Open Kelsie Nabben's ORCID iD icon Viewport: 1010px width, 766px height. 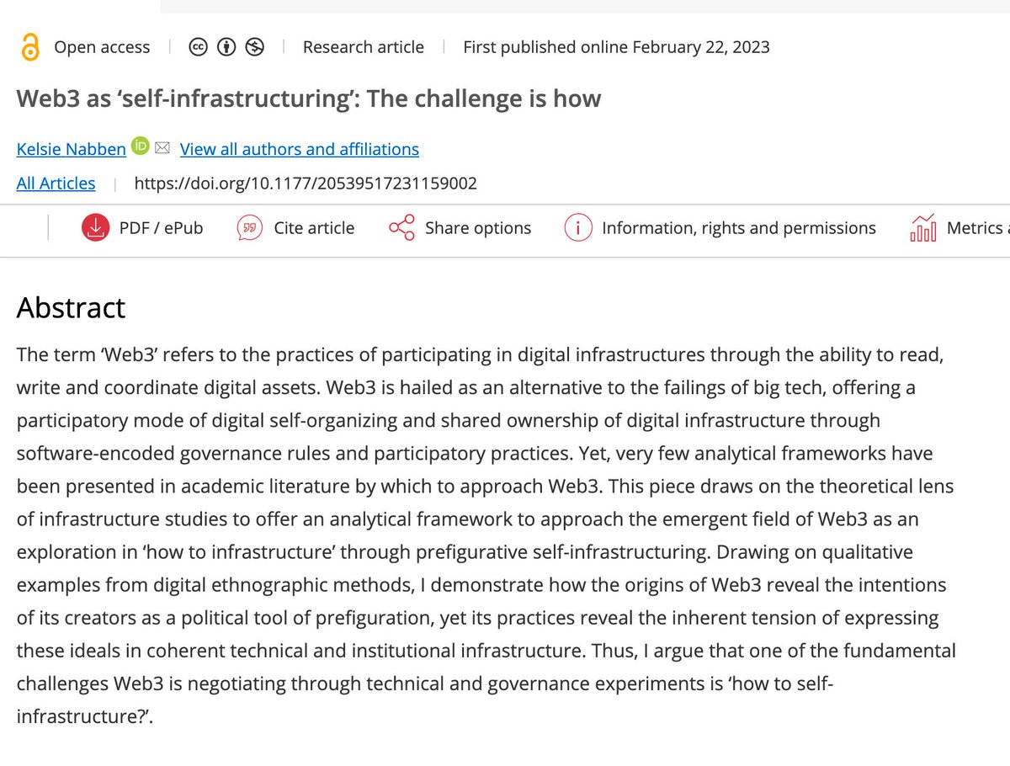click(141, 147)
